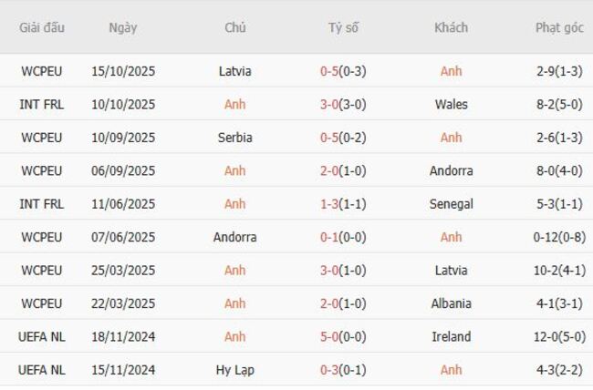The image size is (593, 390).
Task: Open the Ireland team link
Action: click(451, 337)
